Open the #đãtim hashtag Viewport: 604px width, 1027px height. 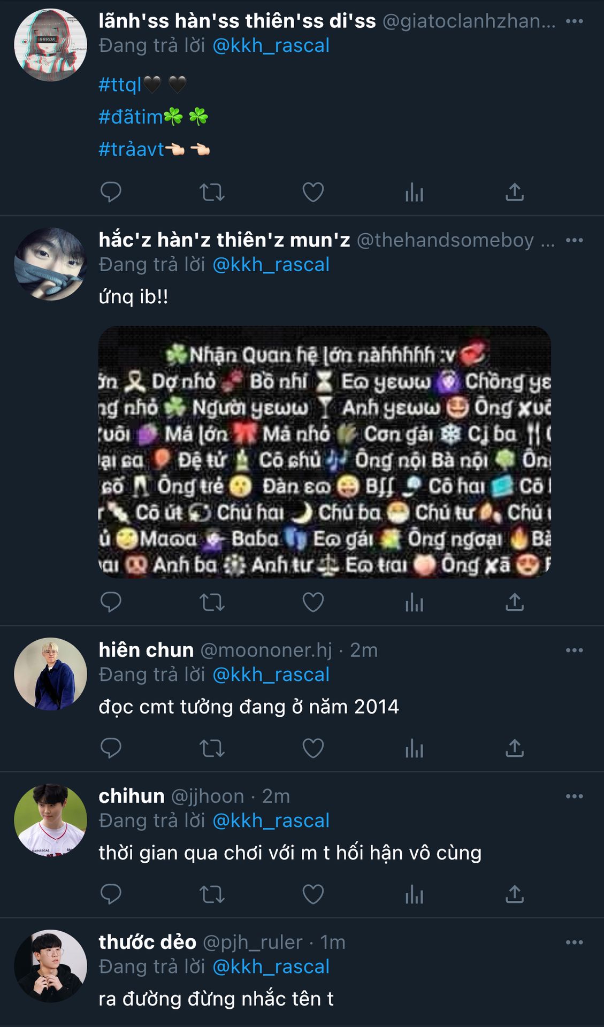tap(131, 117)
